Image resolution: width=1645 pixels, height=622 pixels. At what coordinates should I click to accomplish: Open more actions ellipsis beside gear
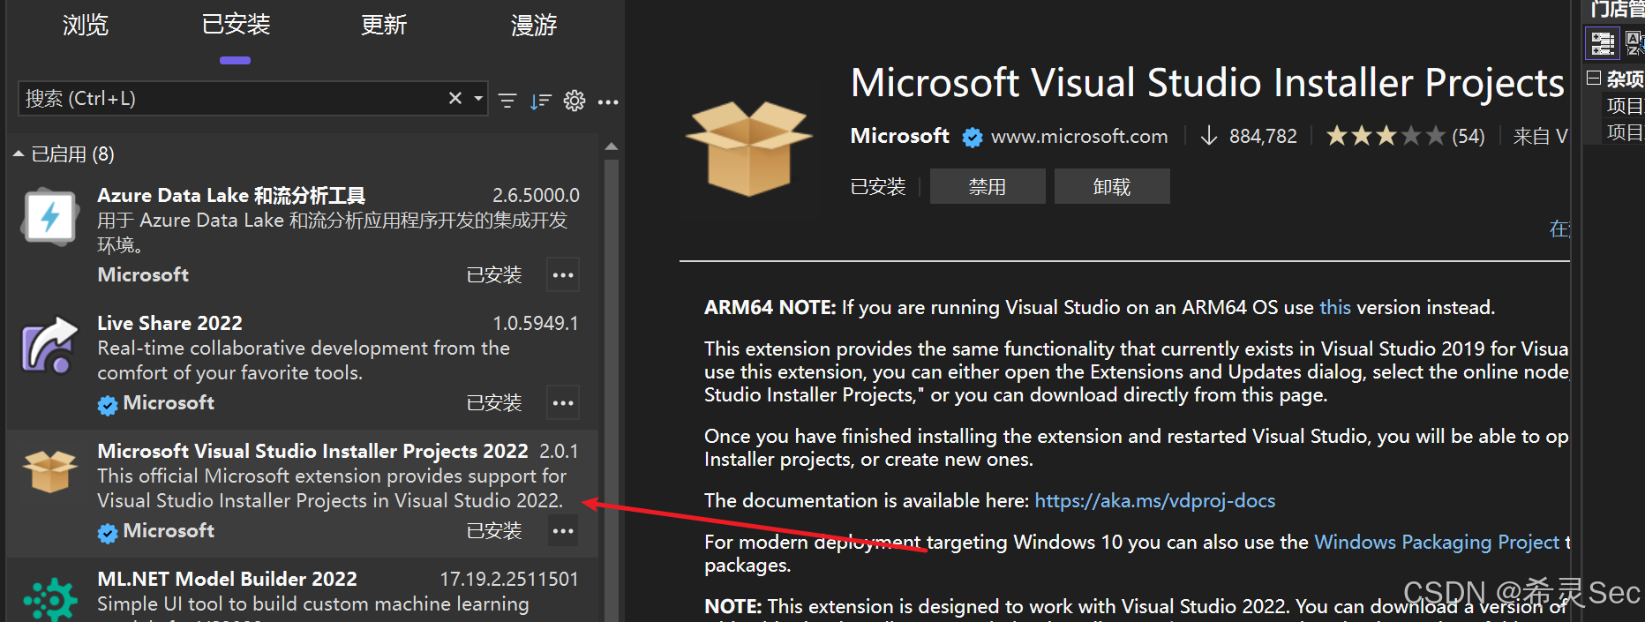point(608,102)
